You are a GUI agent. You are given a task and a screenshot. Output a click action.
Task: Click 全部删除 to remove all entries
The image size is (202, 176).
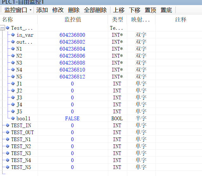[95, 10]
